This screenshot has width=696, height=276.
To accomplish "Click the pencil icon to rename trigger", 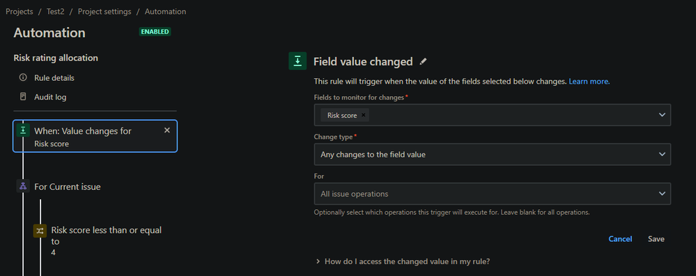I will (x=423, y=61).
